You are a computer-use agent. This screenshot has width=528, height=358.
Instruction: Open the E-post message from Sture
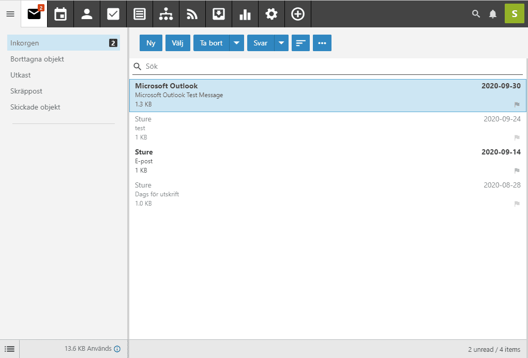(x=310, y=161)
